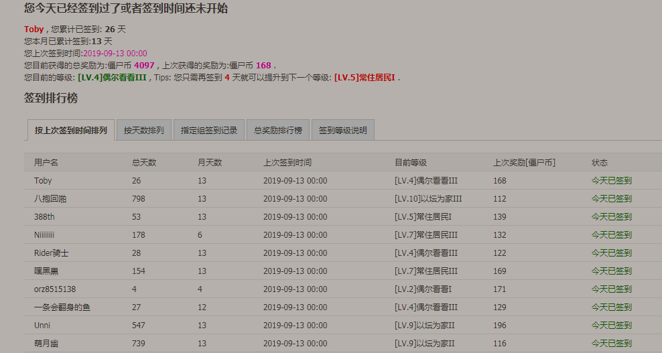Click the red Toby username at top
This screenshot has width=662, height=353.
pos(34,29)
